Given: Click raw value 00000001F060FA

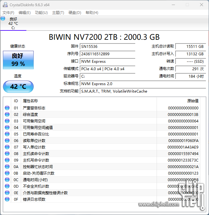Looking at the screenshot, I should [183, 140].
